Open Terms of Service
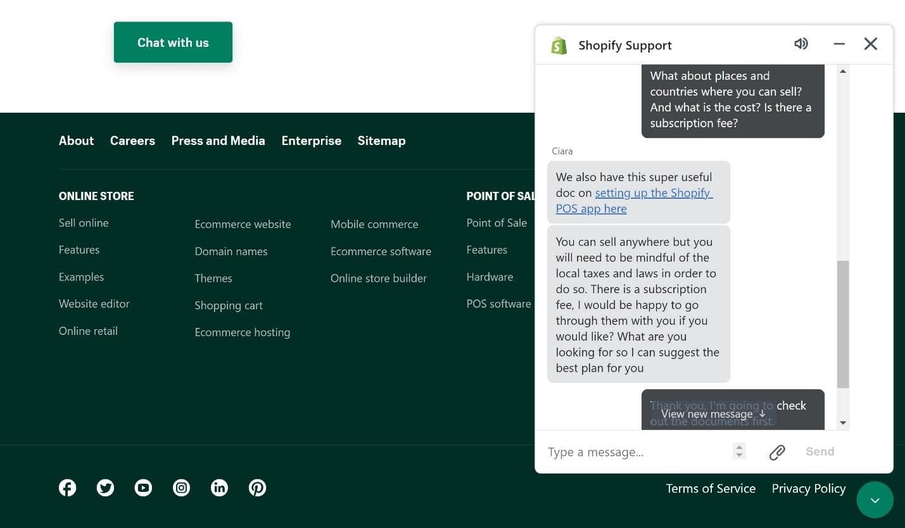Image resolution: width=905 pixels, height=528 pixels. coord(711,488)
